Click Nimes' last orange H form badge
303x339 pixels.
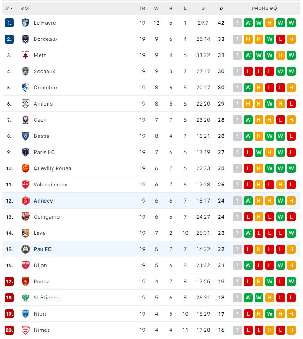(x=291, y=330)
